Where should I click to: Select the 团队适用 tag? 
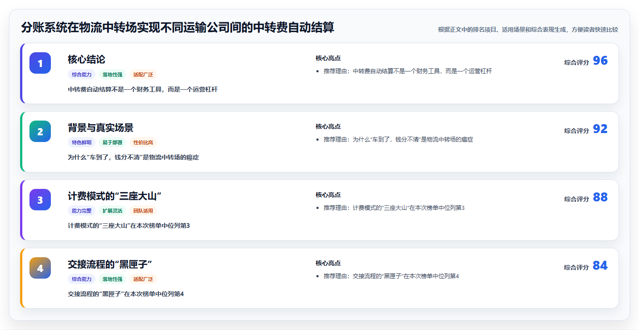[143, 211]
